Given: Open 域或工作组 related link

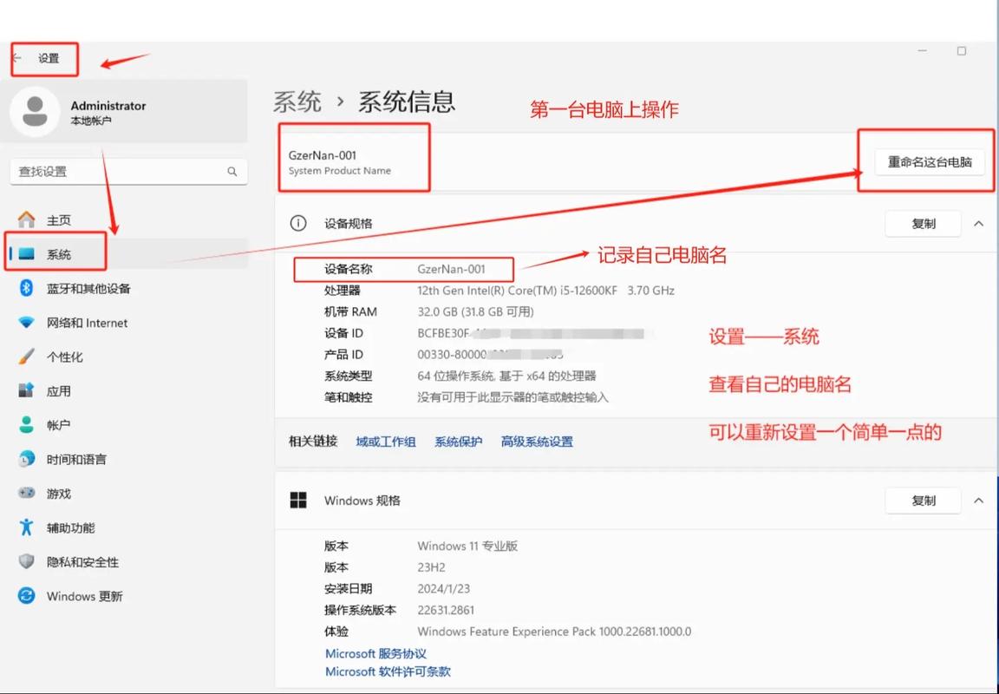Looking at the screenshot, I should click(384, 441).
